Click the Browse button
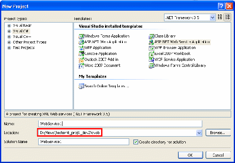The height and width of the screenshot is (163, 235). (x=218, y=133)
